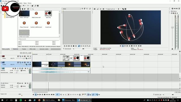
Task: Save the preview snapshot to file
Action: (125, 9)
